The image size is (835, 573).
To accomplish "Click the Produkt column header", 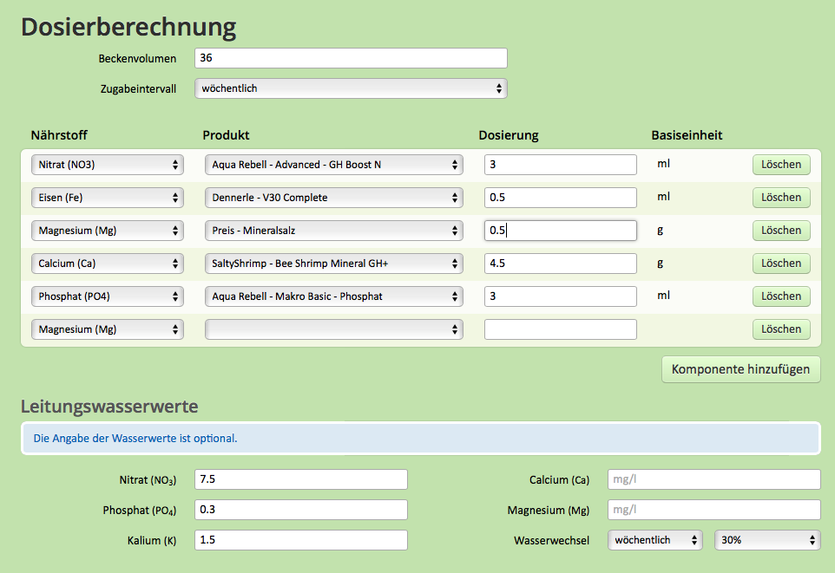I will click(226, 135).
